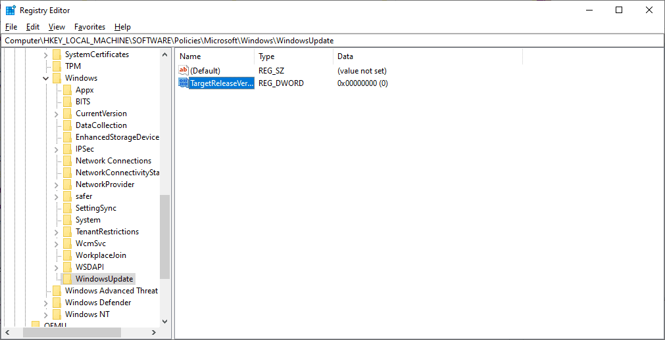Image resolution: width=665 pixels, height=340 pixels.
Task: Click the WcmSvc folder icon
Action: click(68, 244)
